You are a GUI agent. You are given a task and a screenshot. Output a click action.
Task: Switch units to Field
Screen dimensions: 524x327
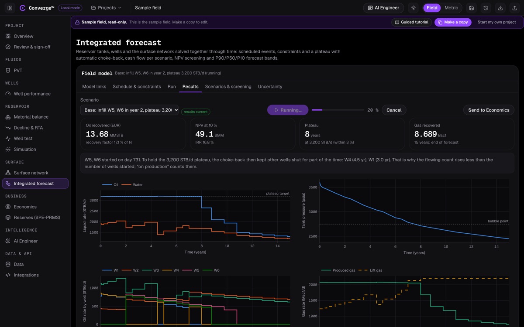(432, 8)
